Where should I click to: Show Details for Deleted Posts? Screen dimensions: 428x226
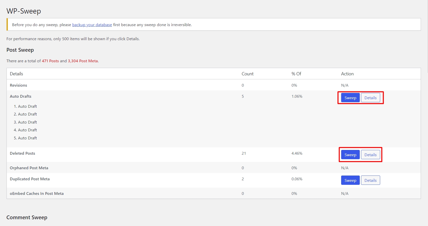[x=370, y=155]
